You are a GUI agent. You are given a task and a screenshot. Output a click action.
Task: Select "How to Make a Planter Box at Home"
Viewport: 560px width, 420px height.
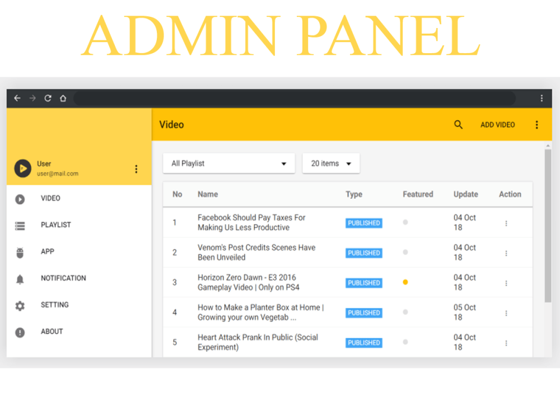tap(261, 312)
